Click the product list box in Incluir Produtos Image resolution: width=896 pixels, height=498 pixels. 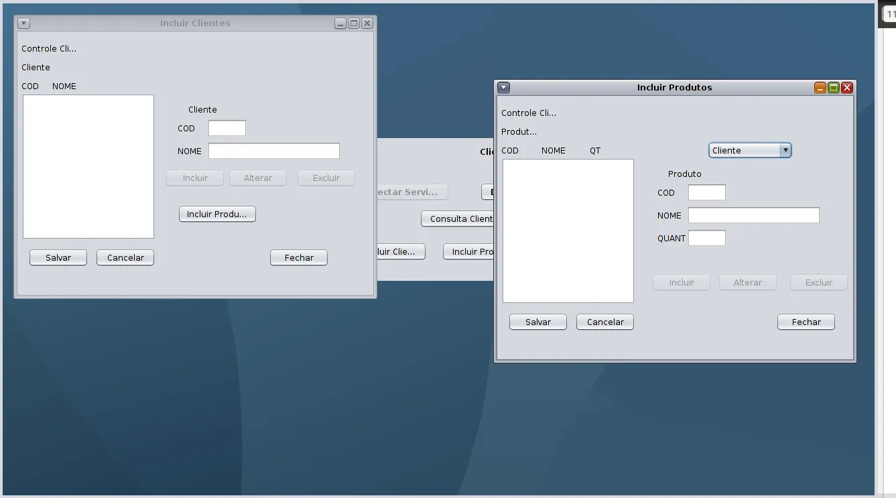tap(568, 231)
